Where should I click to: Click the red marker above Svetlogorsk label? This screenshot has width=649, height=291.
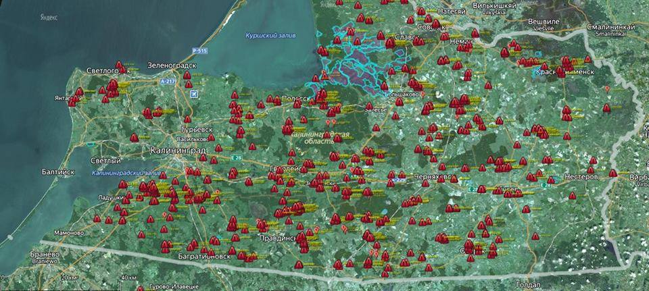tap(119, 65)
